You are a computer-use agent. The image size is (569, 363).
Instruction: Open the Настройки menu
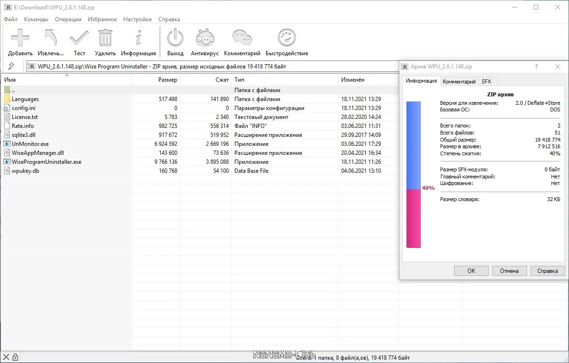(x=138, y=19)
